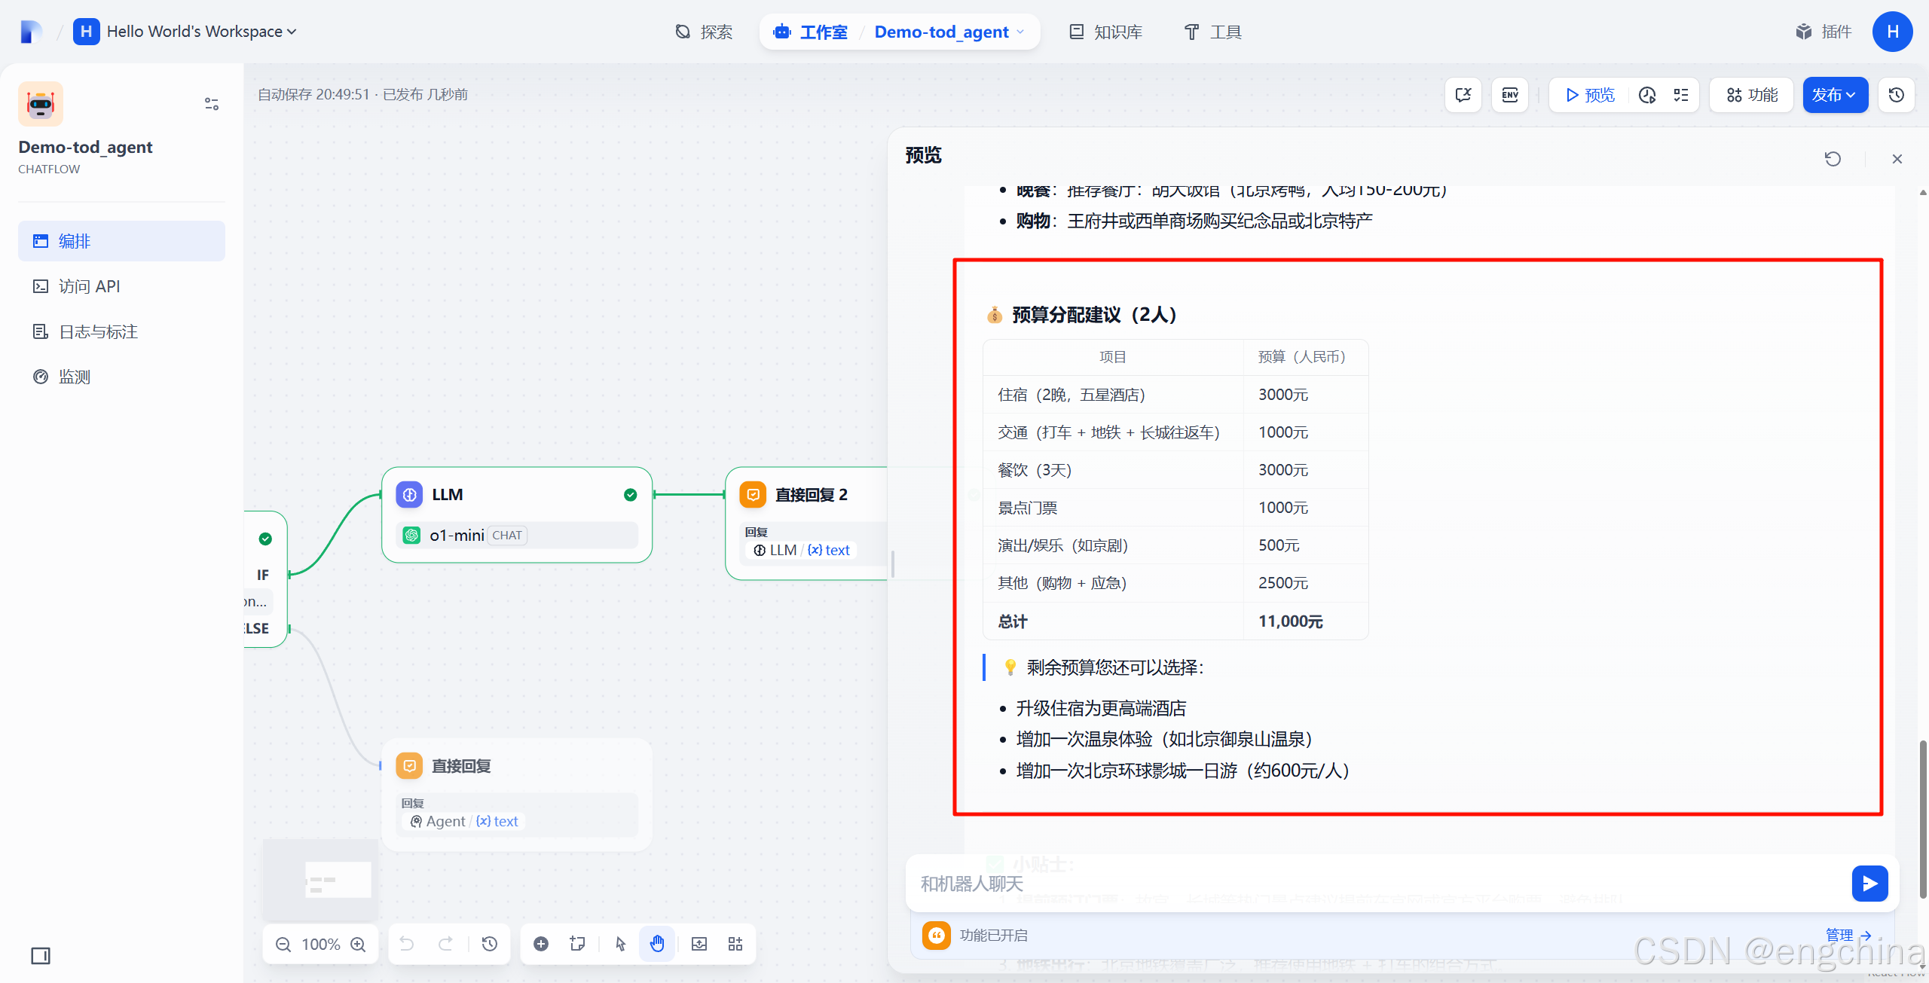Toggle the checklist panel icon beside preview
The width and height of the screenshot is (1929, 983).
coord(1681,95)
